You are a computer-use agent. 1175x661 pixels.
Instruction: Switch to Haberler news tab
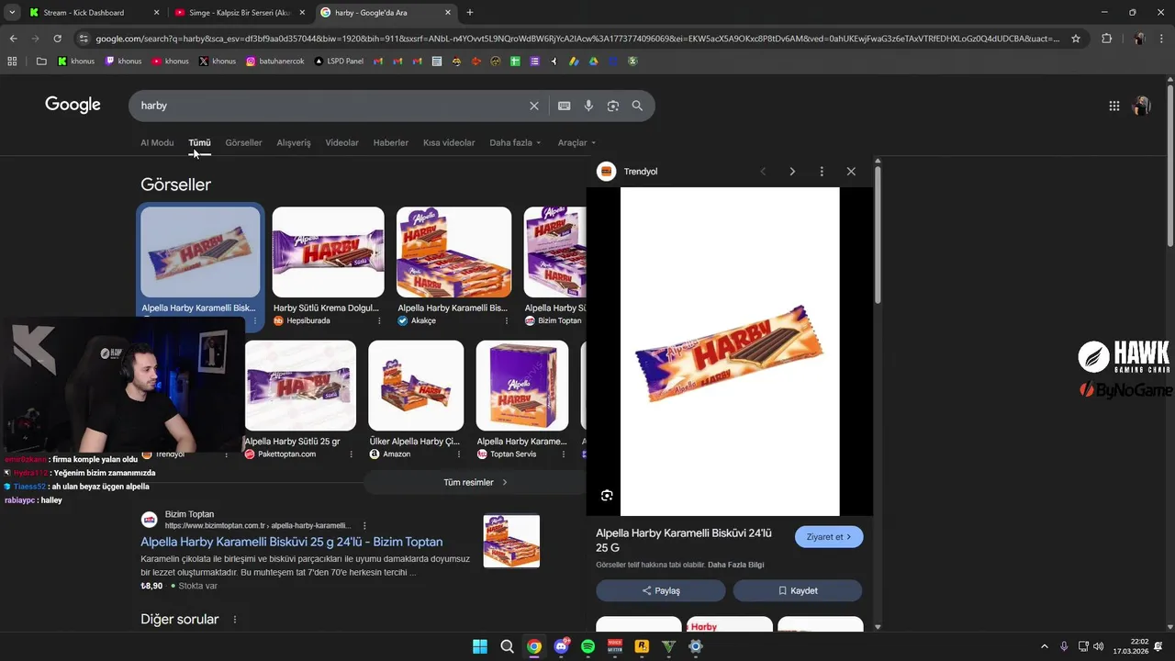coord(391,142)
